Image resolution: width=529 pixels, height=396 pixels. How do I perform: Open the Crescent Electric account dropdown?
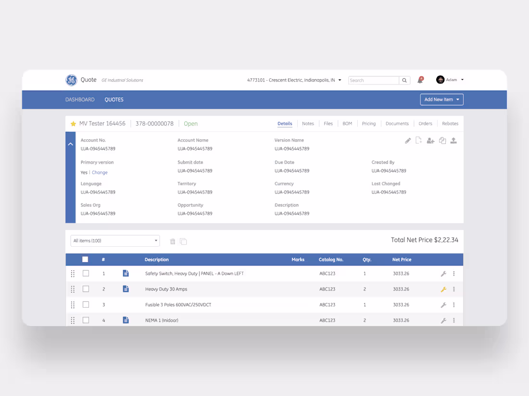point(293,80)
